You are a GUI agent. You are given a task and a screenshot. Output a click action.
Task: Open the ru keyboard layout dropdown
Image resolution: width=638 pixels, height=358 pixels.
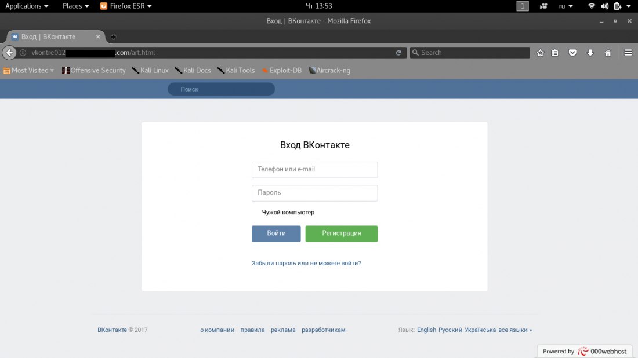click(565, 6)
